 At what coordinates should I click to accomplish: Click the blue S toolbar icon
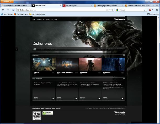point(13,10)
